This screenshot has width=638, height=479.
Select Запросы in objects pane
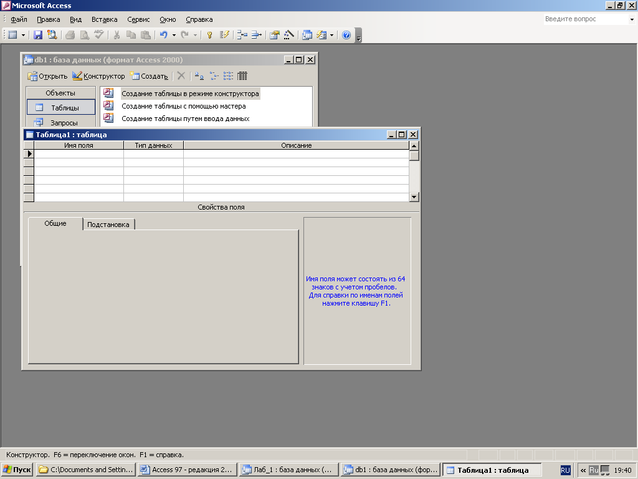(x=60, y=122)
